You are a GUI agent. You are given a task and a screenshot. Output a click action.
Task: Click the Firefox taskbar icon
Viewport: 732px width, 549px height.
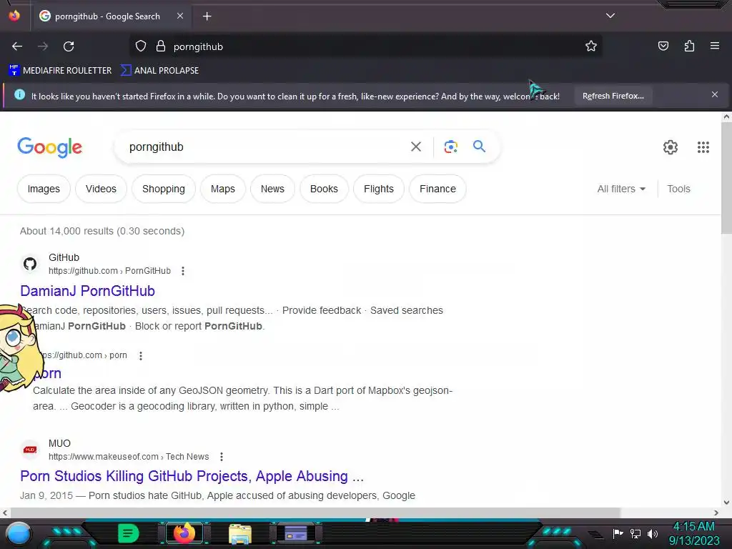(x=184, y=533)
